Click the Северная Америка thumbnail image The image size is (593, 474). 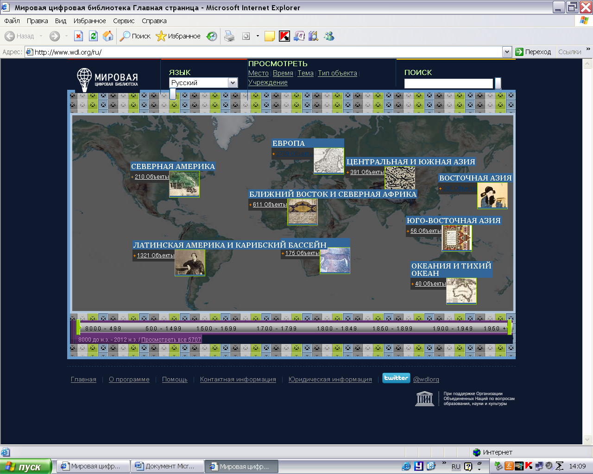click(184, 184)
